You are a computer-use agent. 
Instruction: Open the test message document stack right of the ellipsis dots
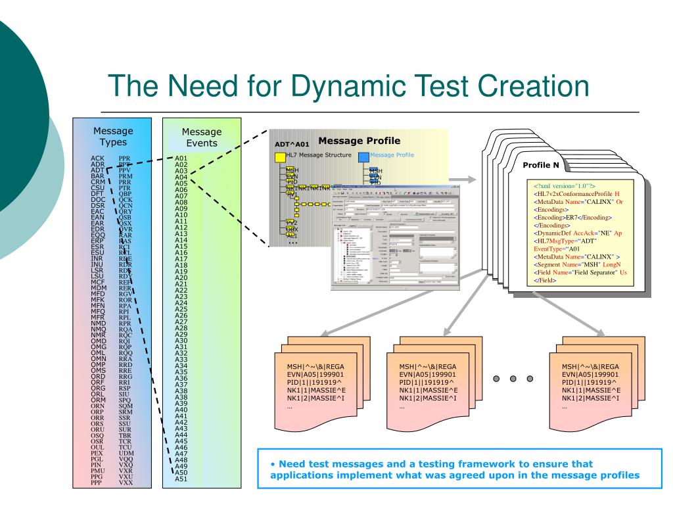coord(597,384)
